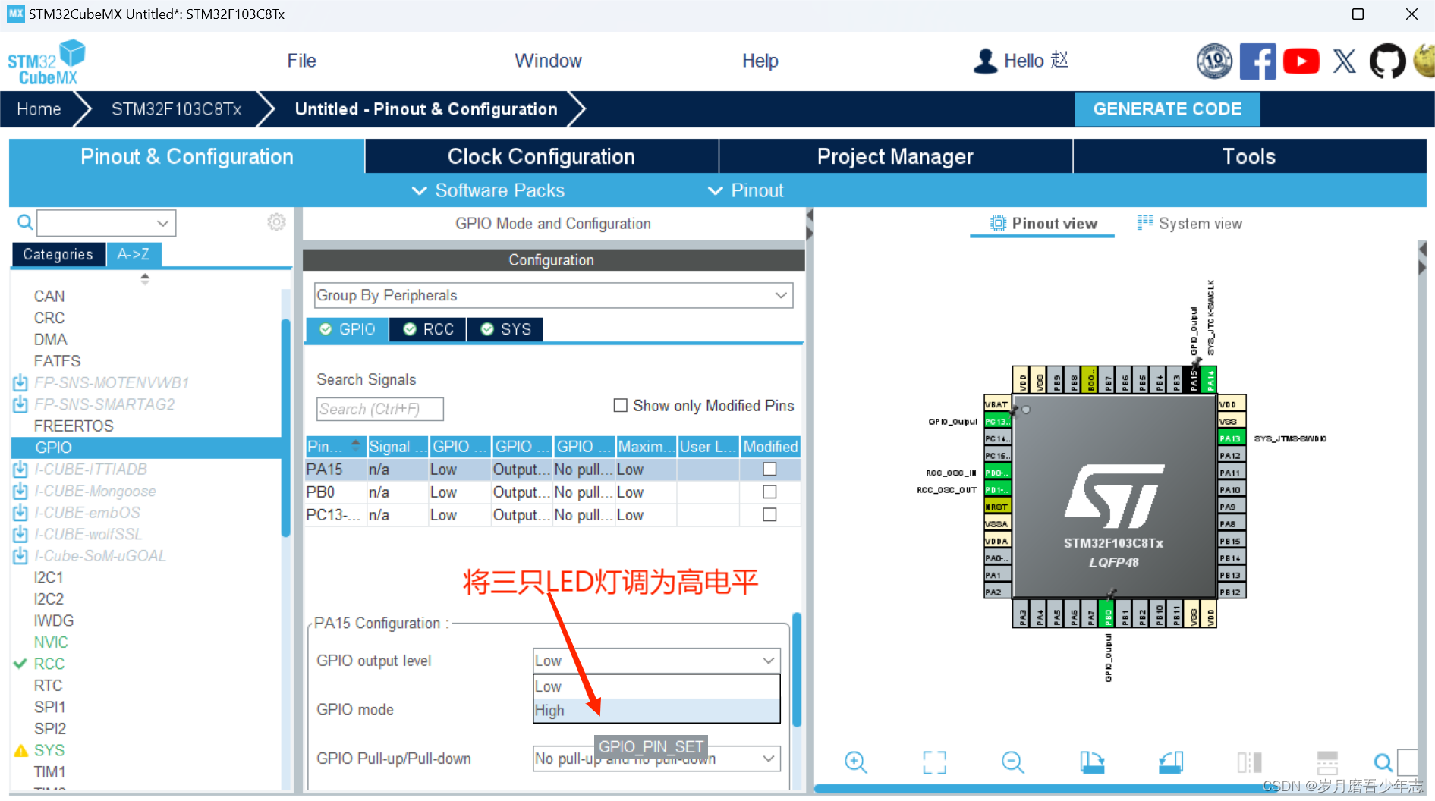
Task: Open the GPIO output level dropdown
Action: tap(656, 661)
